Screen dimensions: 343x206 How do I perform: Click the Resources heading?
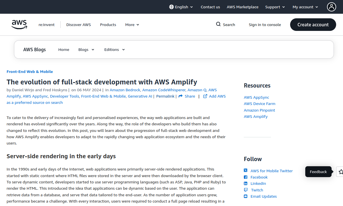point(257,86)
